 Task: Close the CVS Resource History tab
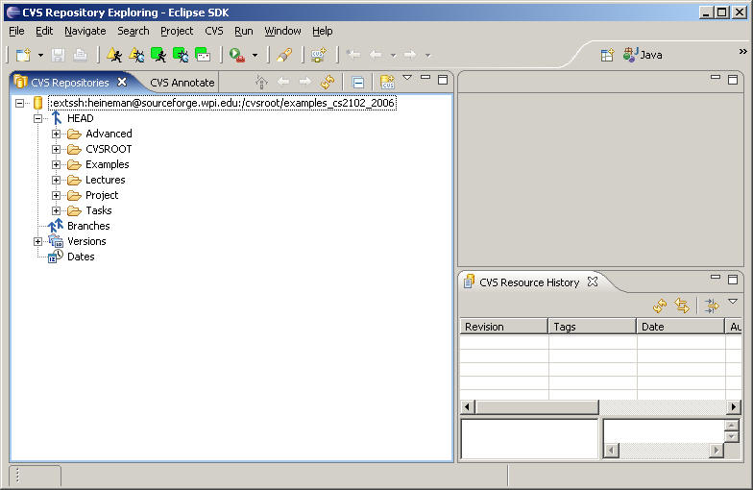pyautogui.click(x=593, y=282)
